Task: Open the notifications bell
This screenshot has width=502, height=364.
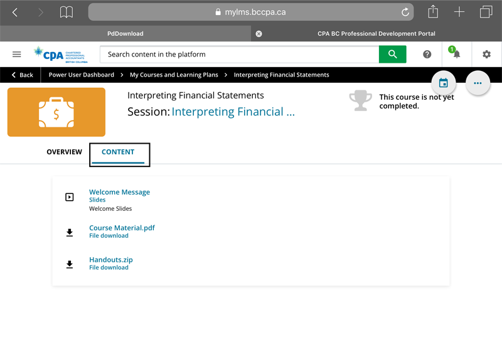Action: click(456, 55)
